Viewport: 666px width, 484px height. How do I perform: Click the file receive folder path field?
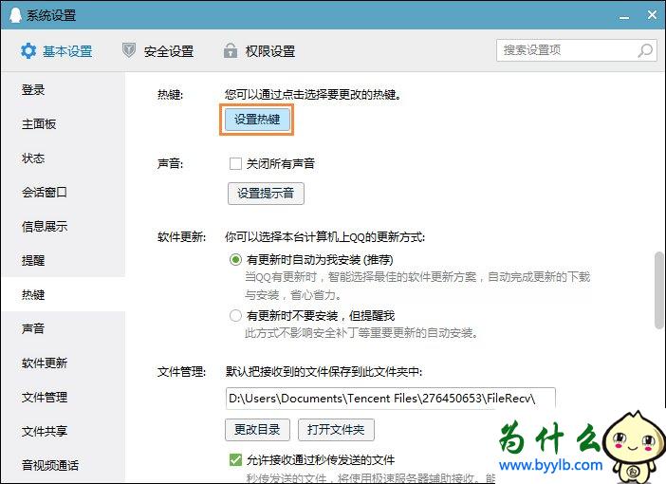point(390,399)
